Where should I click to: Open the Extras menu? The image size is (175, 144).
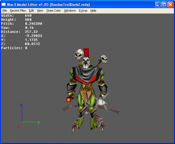pos(83,11)
